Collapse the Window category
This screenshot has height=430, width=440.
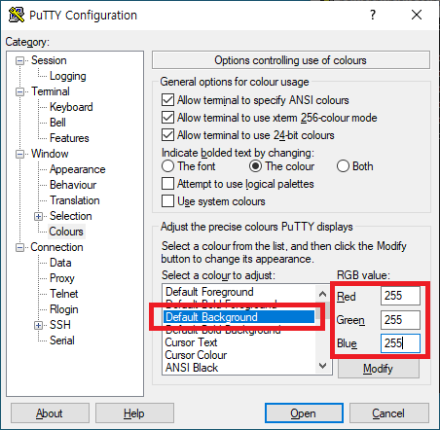pos(19,154)
